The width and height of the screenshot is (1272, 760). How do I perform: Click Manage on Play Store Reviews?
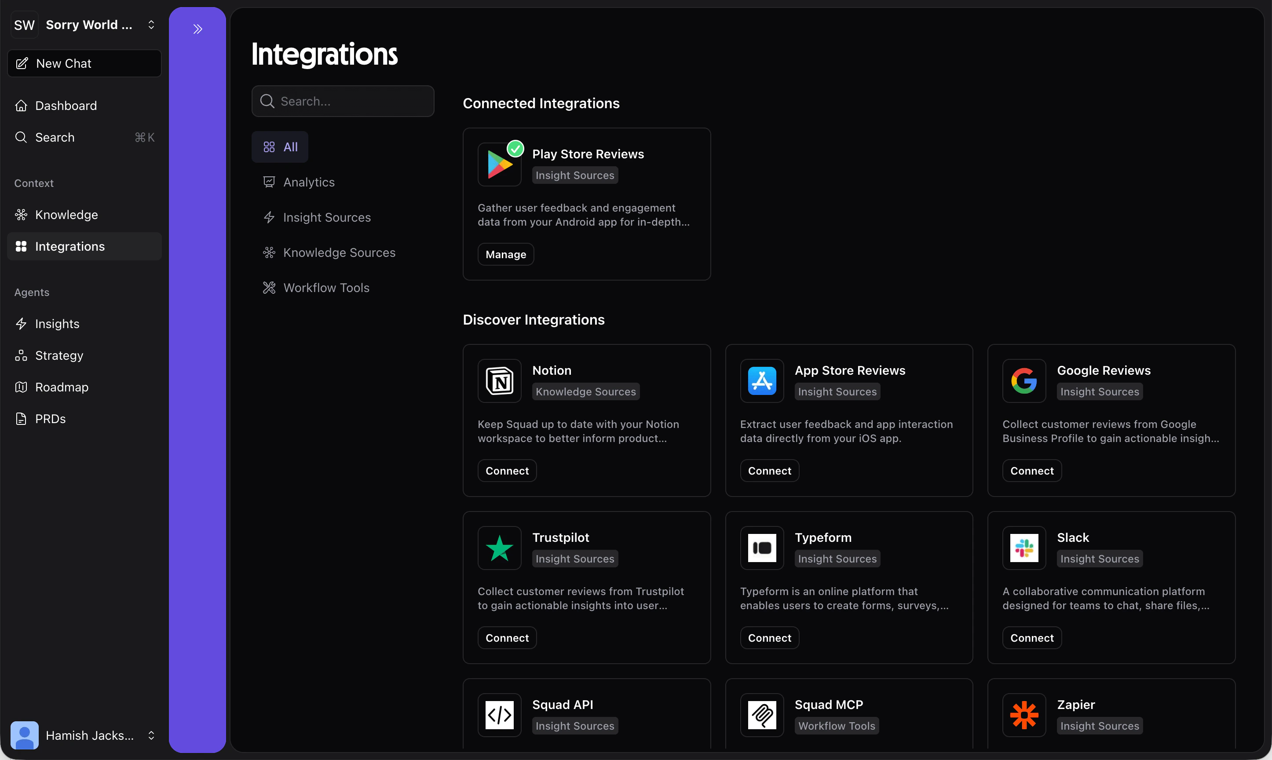click(505, 254)
